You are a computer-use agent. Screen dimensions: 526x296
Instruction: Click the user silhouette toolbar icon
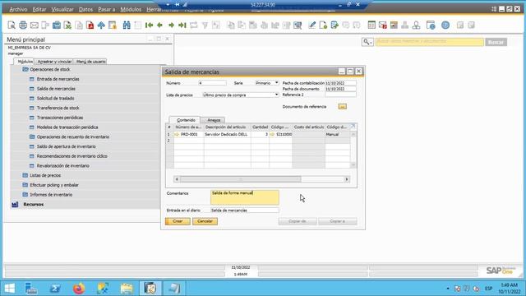[417, 25]
